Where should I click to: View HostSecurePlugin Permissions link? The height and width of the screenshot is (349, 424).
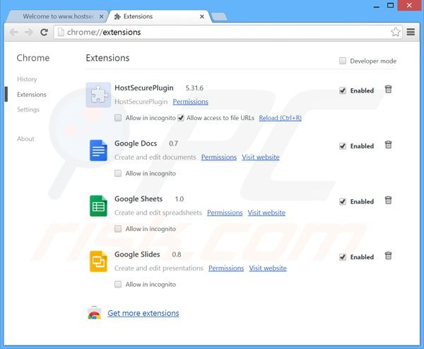190,102
